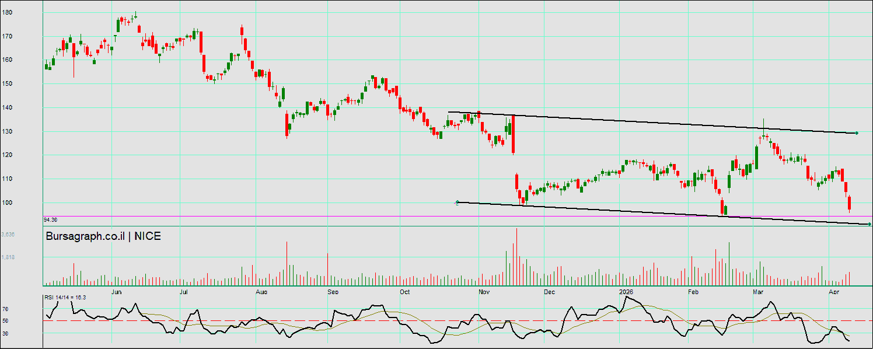873x349 pixels.
Task: Click the lower trendline's left endpoint handle
Action: coord(457,203)
